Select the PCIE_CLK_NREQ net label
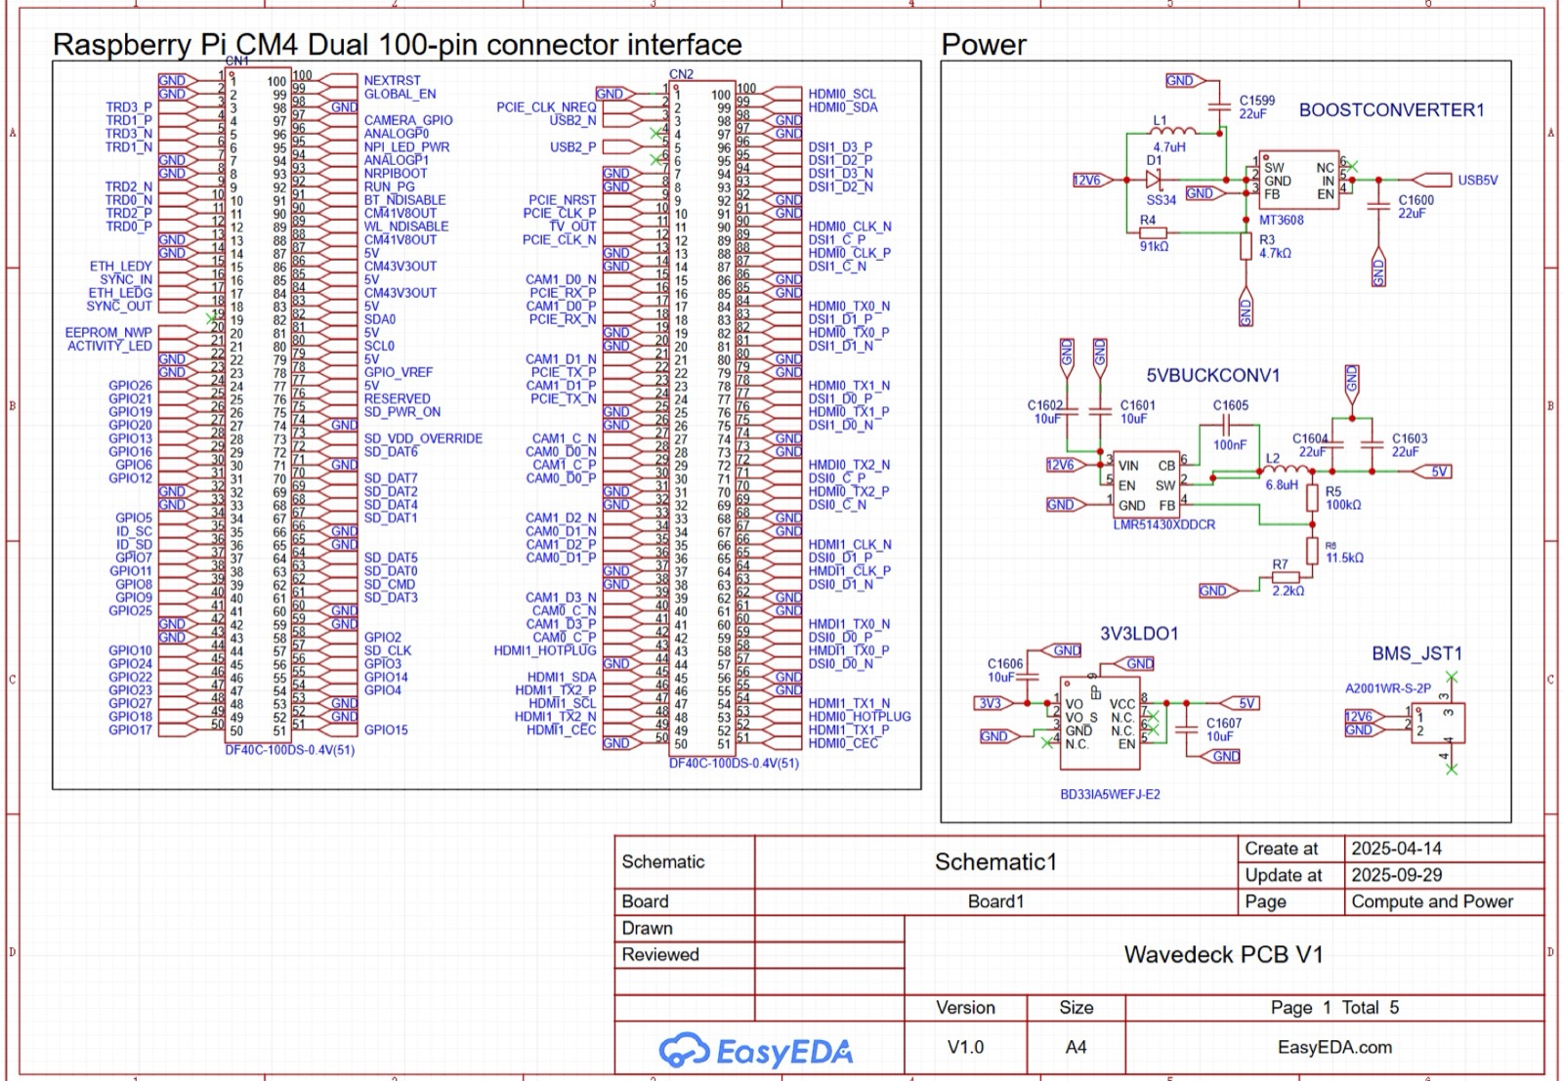The height and width of the screenshot is (1081, 1563). 546,107
